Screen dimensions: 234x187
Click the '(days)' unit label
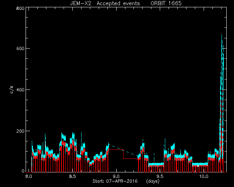(153, 181)
